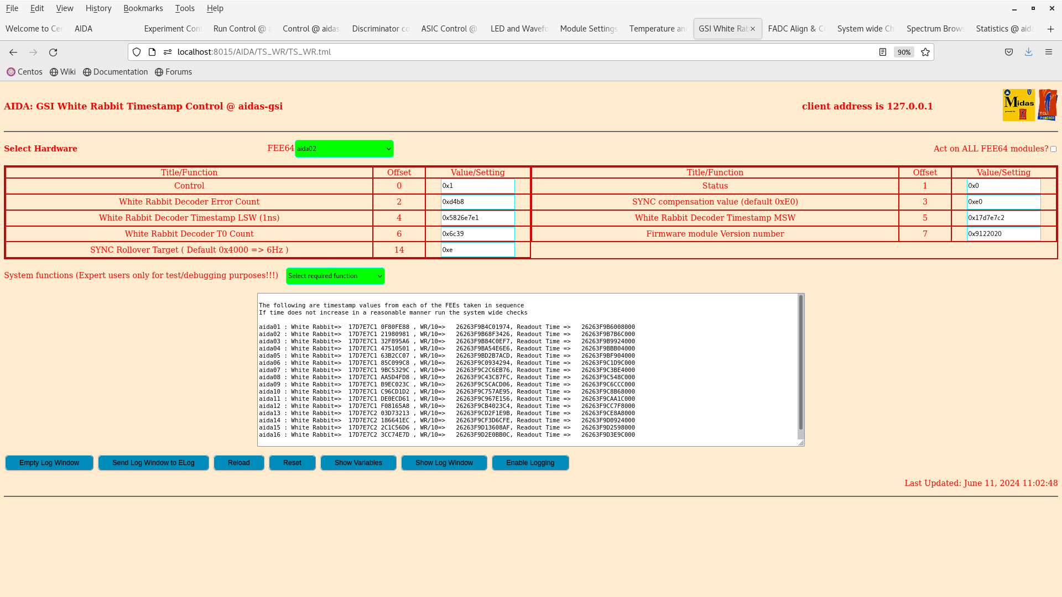Open the Firefox hamburger menu

[1048, 52]
